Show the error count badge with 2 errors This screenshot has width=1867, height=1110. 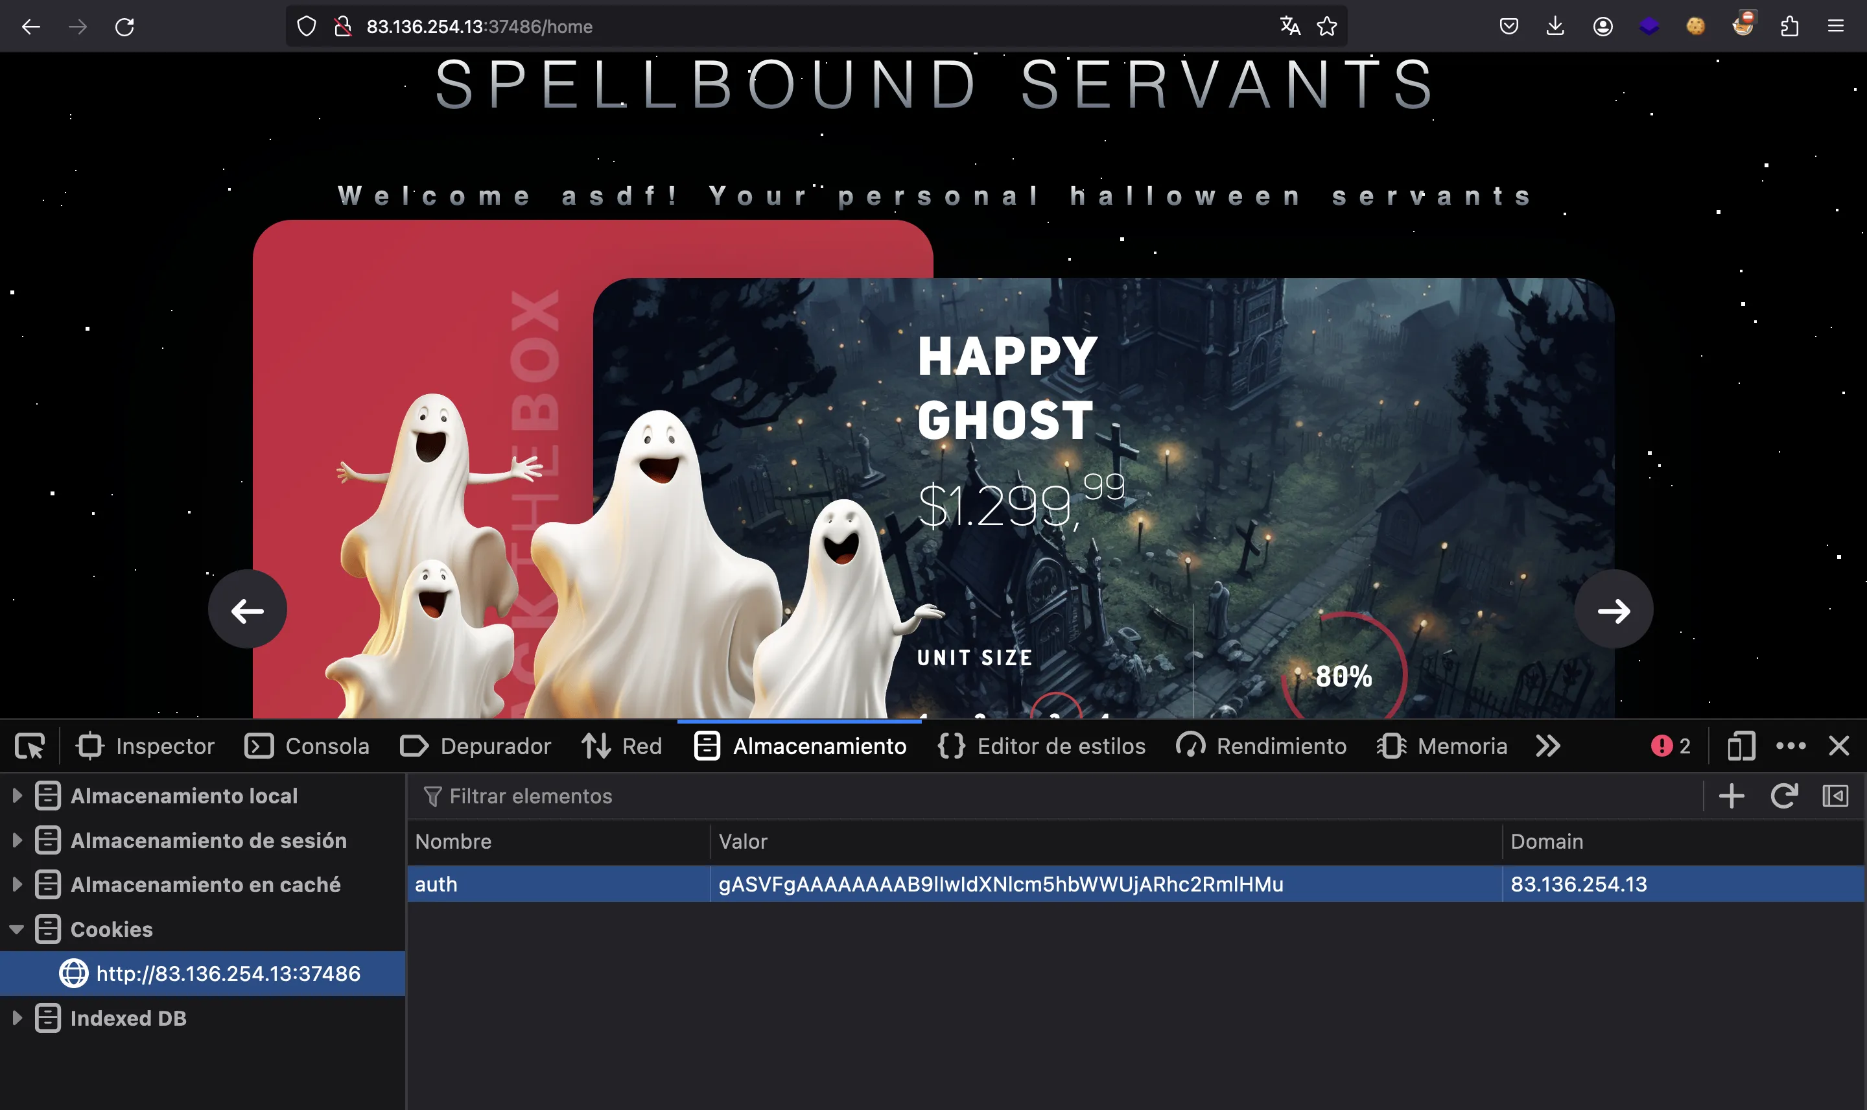click(1671, 746)
